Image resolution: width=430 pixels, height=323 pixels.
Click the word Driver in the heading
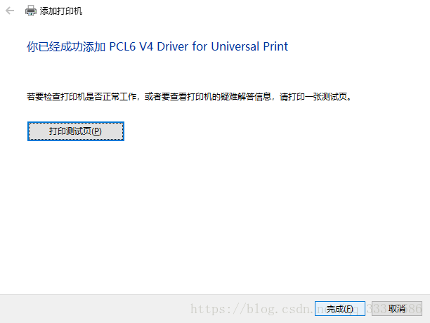[173, 46]
